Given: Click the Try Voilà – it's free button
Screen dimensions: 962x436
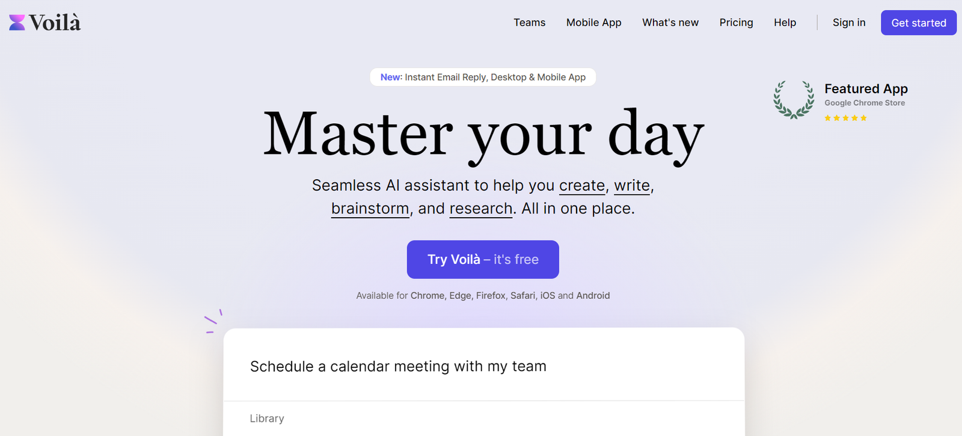Looking at the screenshot, I should [x=483, y=260].
